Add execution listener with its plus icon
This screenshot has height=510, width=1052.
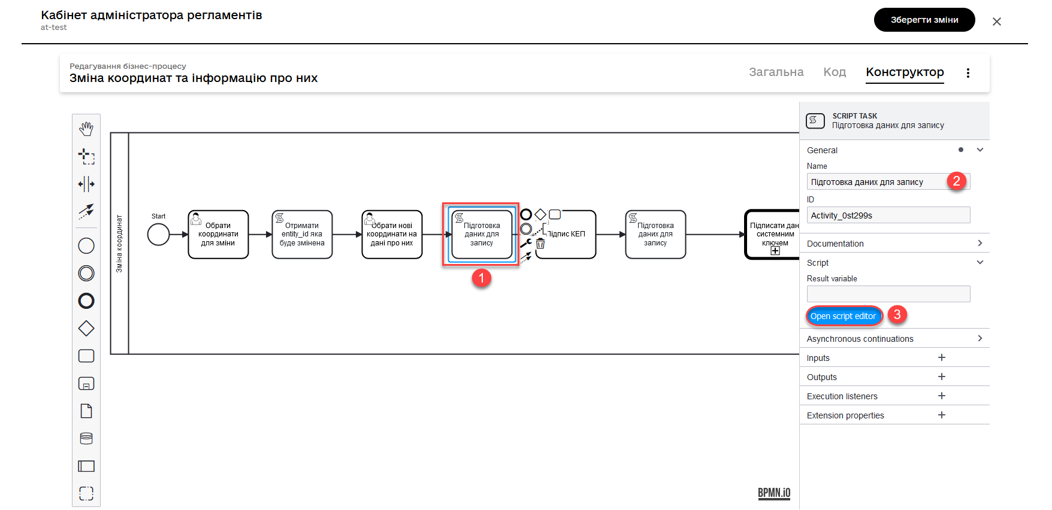pyautogui.click(x=942, y=396)
